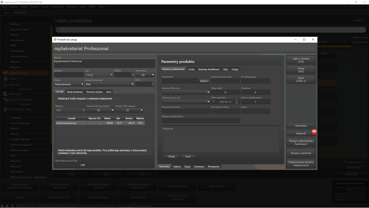Open the Narzędzia menu in the main window
Viewport: 369px width, 208px height.
coord(71,7)
